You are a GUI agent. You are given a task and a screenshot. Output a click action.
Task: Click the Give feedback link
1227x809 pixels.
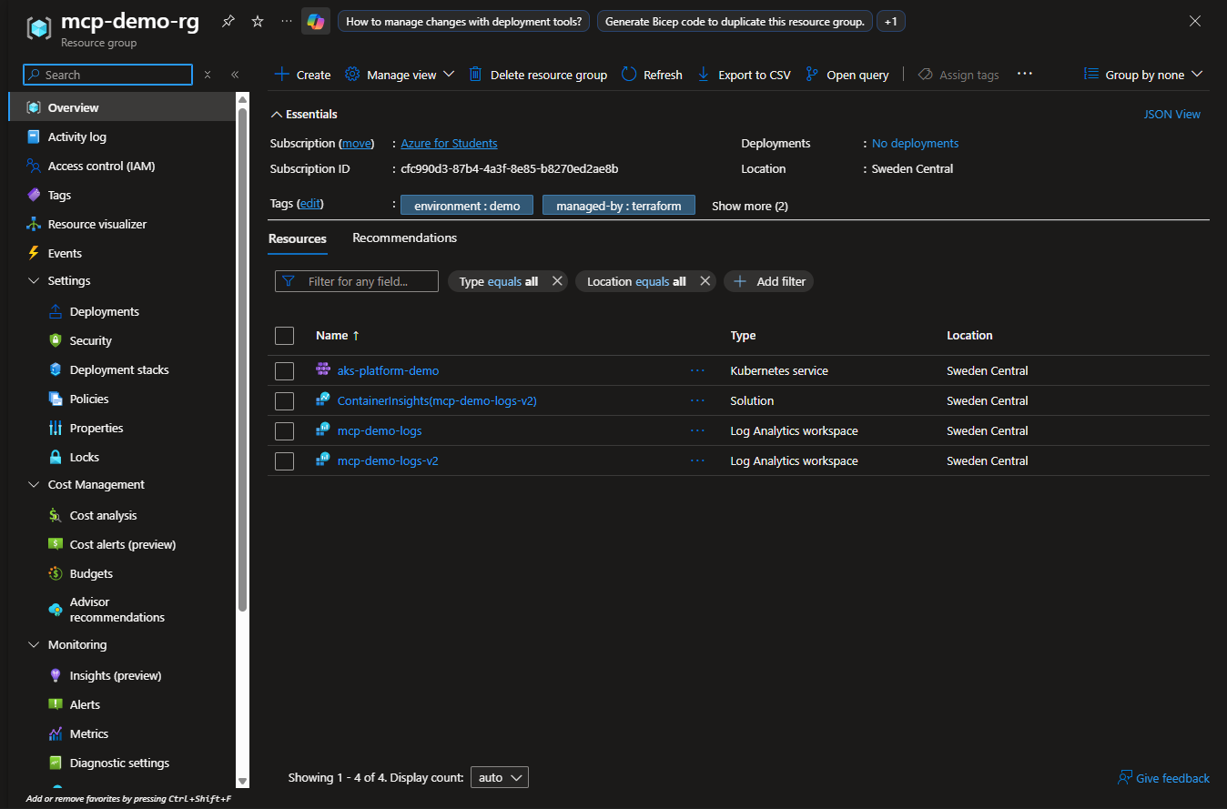tap(1164, 778)
